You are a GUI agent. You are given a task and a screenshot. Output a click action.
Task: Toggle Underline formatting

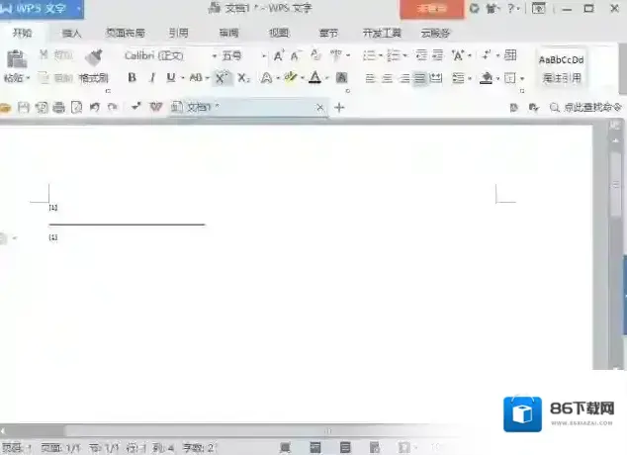tap(171, 77)
